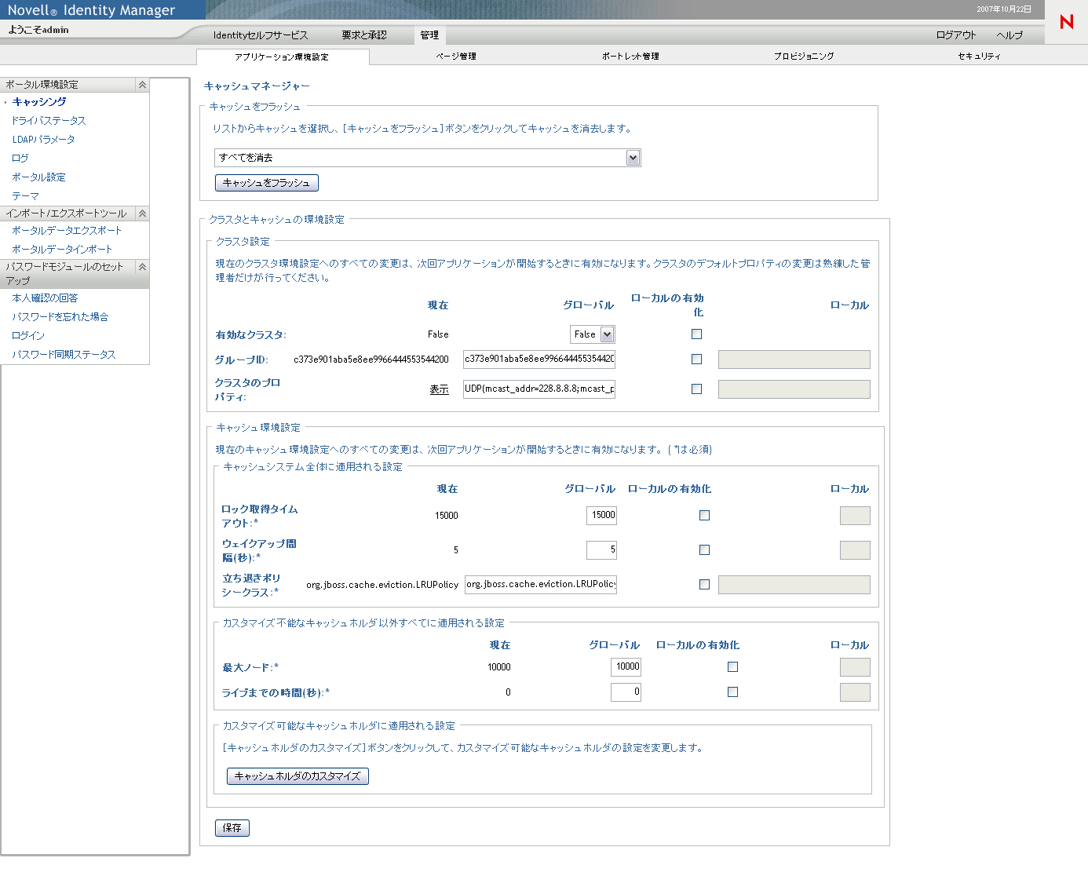The width and height of the screenshot is (1088, 887).
Task: Switch to セキュリティ sub-tab
Action: [979, 57]
